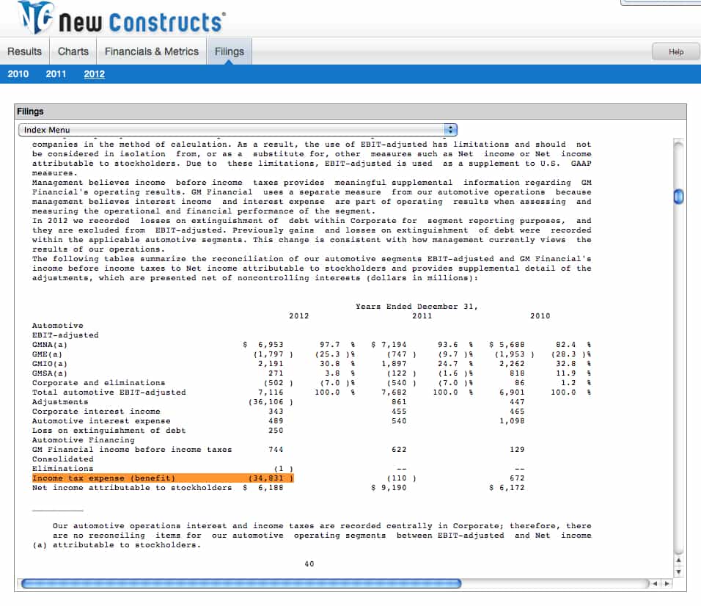Screen dimensions: 701x606
Task: Click the 7,116 total EBIT value
Action: 271,393
